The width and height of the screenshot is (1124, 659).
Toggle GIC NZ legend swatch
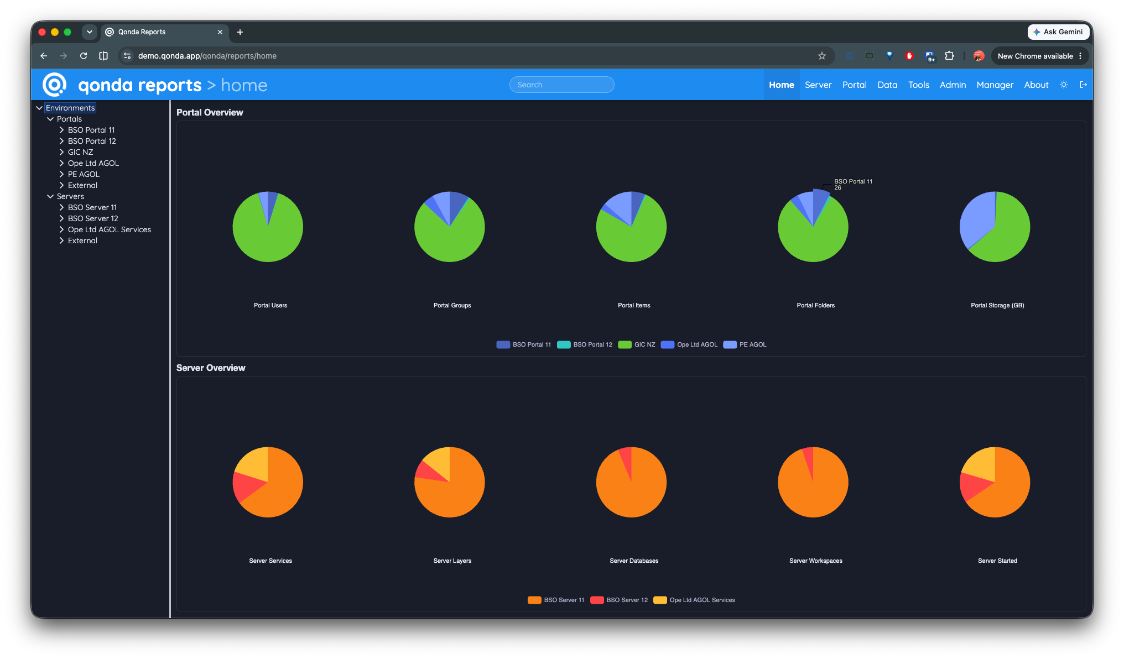(x=625, y=344)
